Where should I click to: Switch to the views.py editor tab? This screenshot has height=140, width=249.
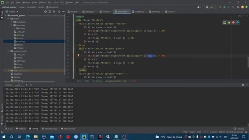click(105, 12)
